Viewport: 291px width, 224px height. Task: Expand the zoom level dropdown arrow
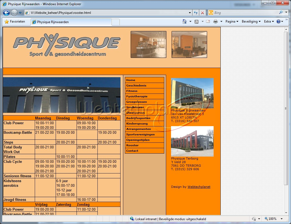[x=281, y=219]
